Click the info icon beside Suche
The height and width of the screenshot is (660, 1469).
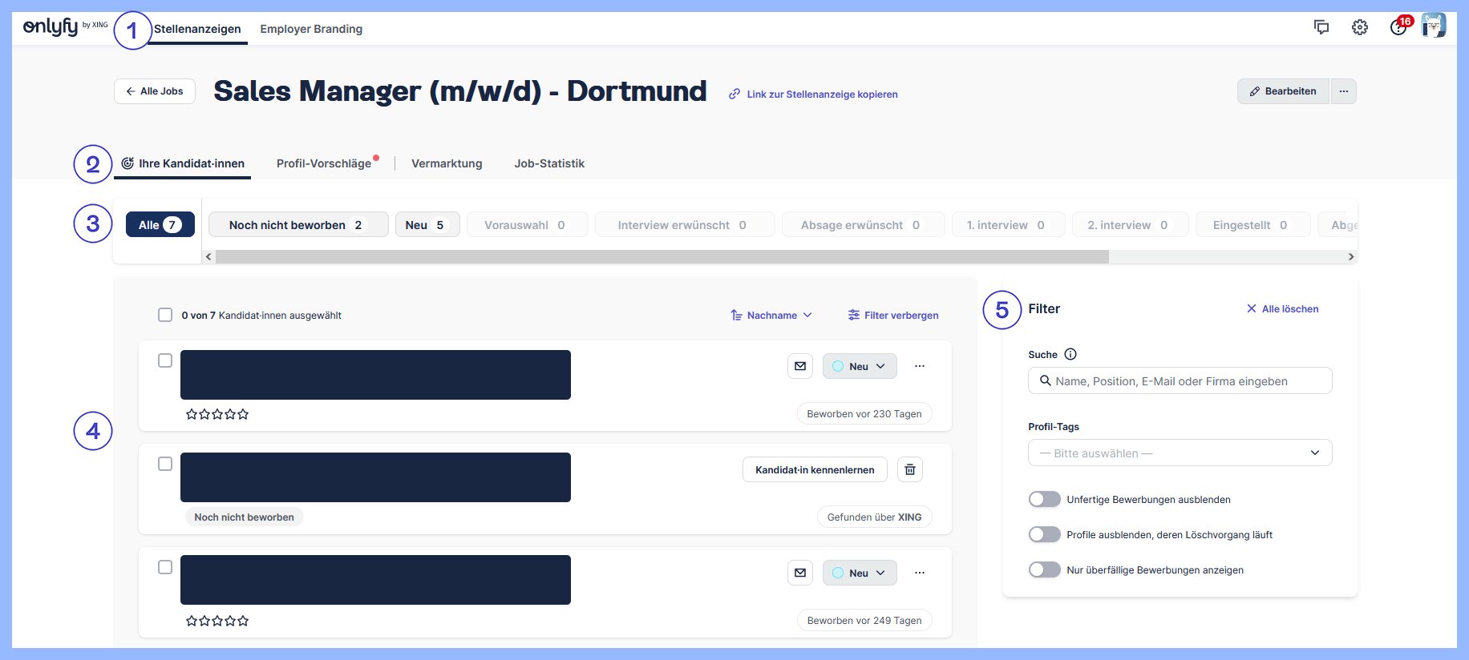click(1070, 354)
